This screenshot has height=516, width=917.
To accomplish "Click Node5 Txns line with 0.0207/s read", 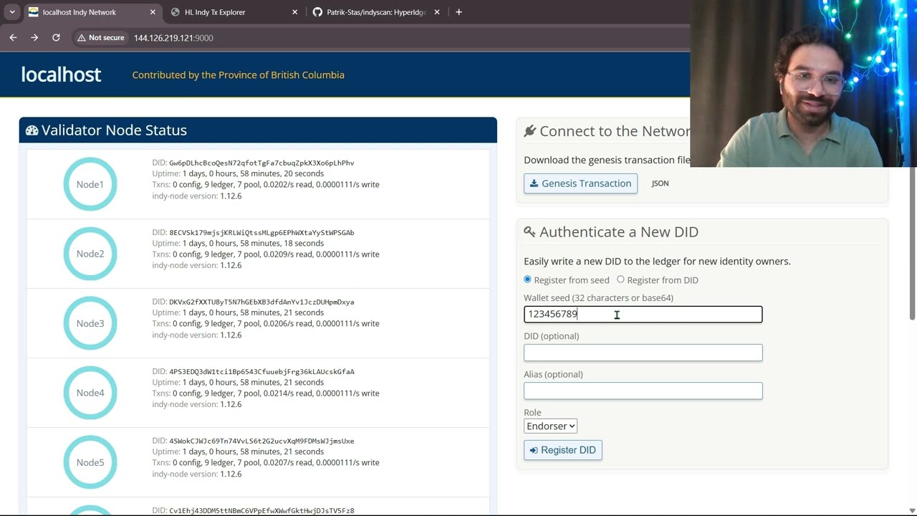I will coord(266,462).
